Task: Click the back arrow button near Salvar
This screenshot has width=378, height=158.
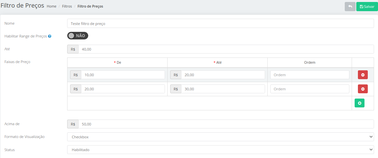Action: click(350, 7)
